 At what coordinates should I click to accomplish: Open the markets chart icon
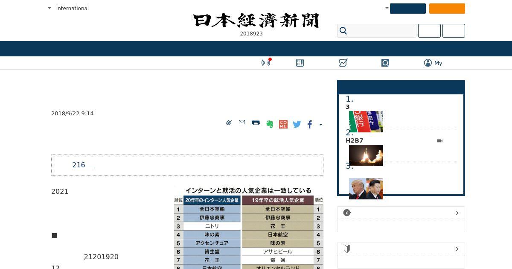pos(343,63)
